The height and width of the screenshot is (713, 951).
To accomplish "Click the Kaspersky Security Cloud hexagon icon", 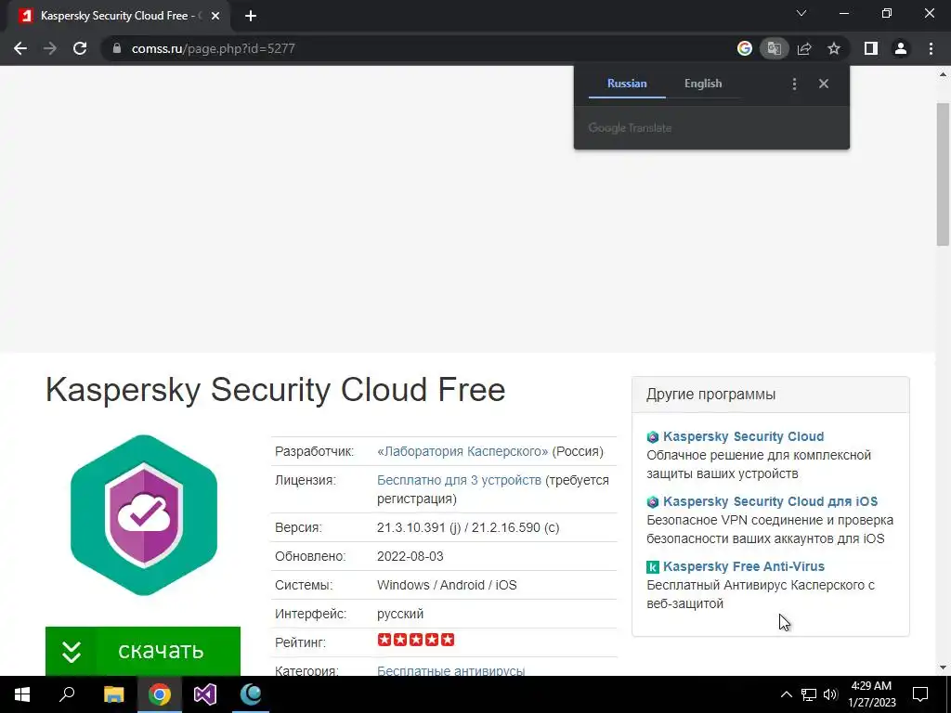I will click(x=653, y=437).
